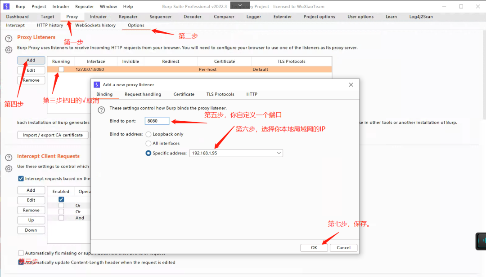This screenshot has width=486, height=277.
Task: Click the Down button for intercept rules
Action: [x=31, y=230]
